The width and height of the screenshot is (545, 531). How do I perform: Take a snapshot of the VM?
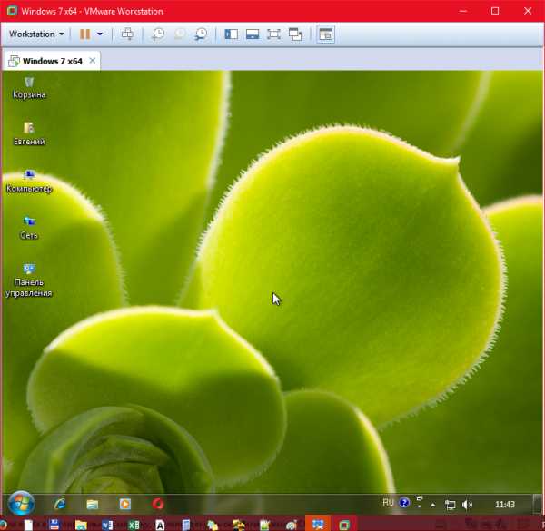[158, 34]
